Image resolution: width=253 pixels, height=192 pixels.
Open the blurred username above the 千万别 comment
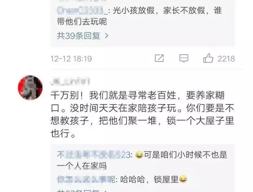70,81
